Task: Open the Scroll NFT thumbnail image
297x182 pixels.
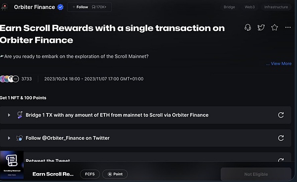Action: click(12, 165)
